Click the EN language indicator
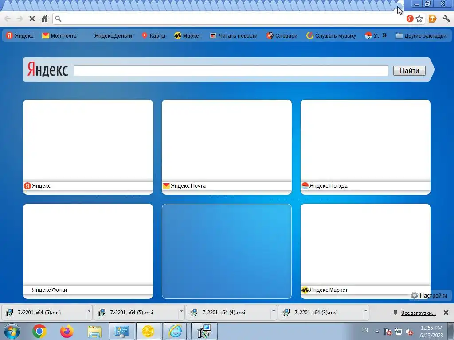The width and height of the screenshot is (454, 340). [x=364, y=330]
